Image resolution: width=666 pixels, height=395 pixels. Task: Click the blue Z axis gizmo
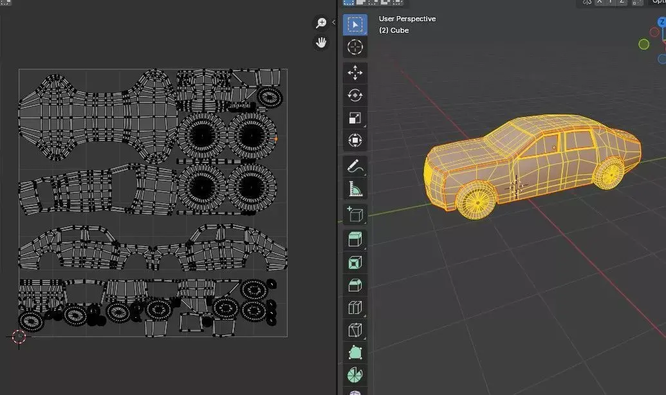tap(662, 22)
